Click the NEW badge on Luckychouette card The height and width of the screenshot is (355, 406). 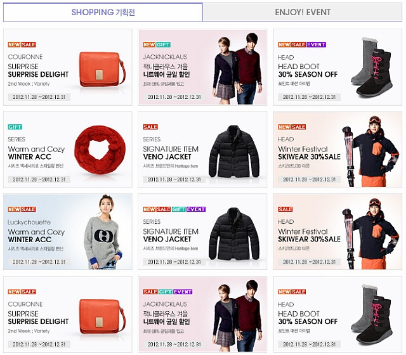(14, 209)
